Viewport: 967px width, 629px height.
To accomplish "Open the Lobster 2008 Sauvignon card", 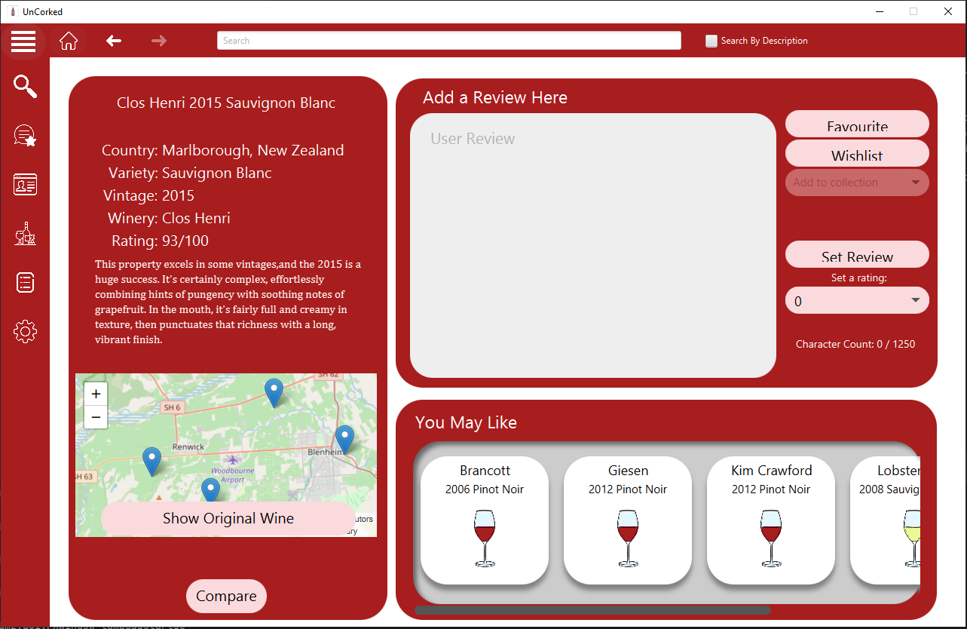I will pyautogui.click(x=886, y=520).
